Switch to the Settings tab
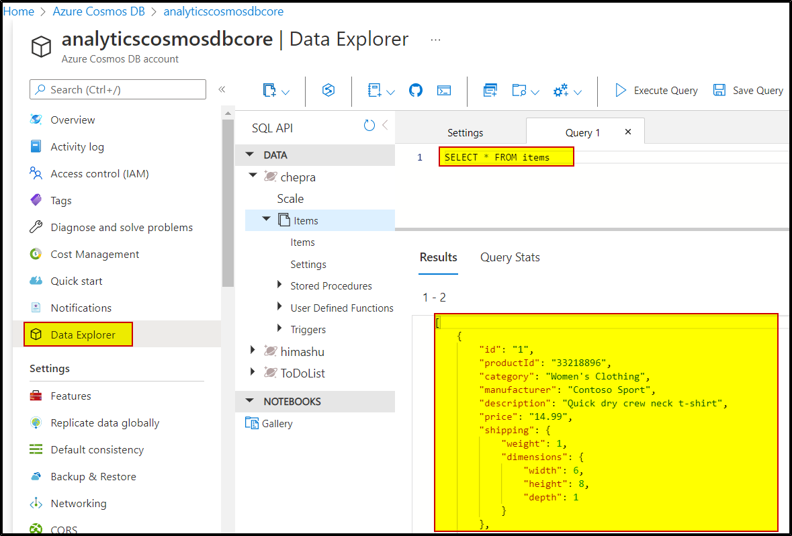792x536 pixels. point(466,133)
